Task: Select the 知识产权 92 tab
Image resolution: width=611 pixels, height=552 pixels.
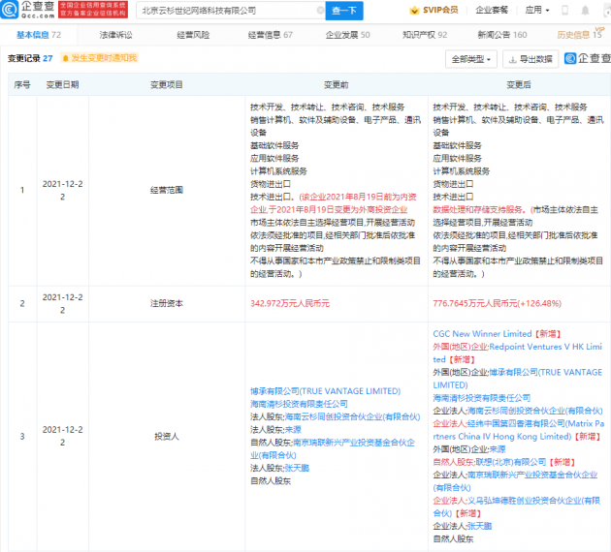Action: coord(425,35)
